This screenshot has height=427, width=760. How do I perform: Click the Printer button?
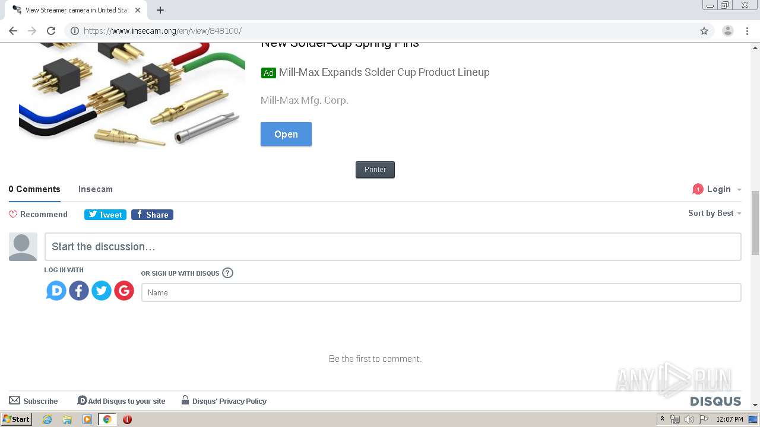pos(375,170)
